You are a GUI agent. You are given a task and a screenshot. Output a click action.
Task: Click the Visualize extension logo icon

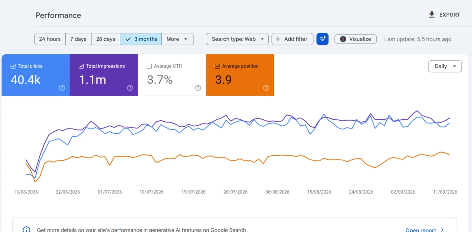tap(343, 39)
